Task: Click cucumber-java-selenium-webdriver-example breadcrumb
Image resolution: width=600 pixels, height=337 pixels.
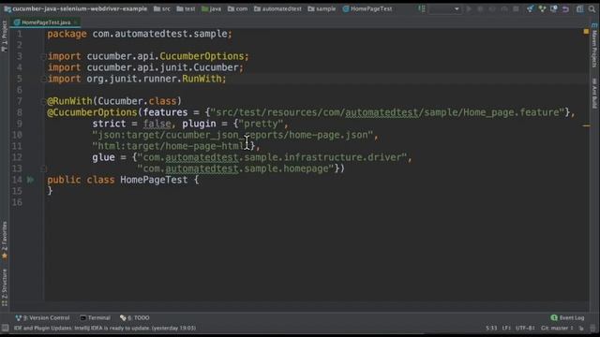Action: coord(76,8)
